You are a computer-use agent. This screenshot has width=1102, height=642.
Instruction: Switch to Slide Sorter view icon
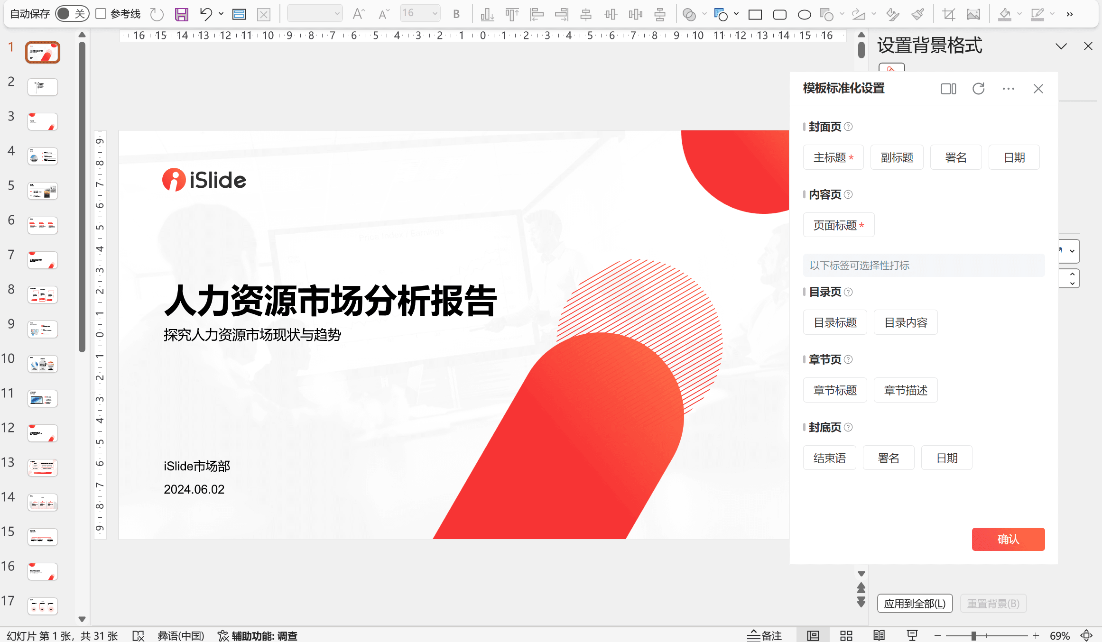click(846, 635)
